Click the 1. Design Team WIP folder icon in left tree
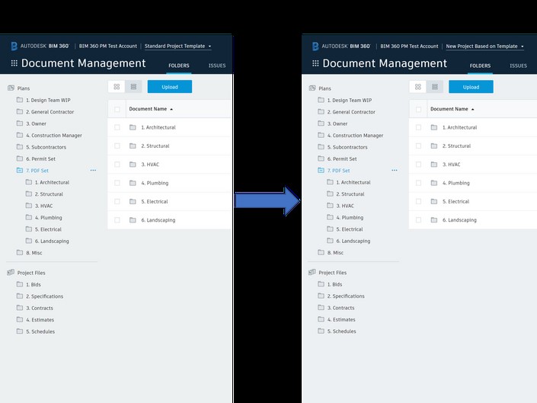 [20, 100]
